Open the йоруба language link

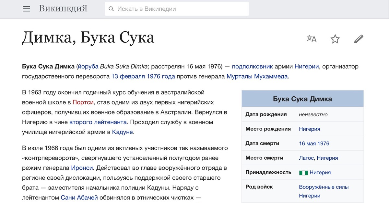click(x=88, y=67)
